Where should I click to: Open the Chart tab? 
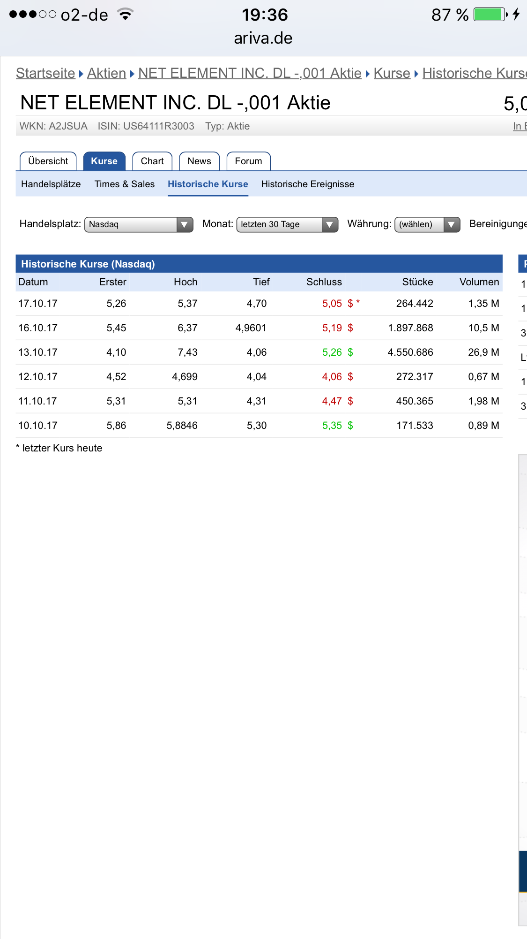click(152, 161)
